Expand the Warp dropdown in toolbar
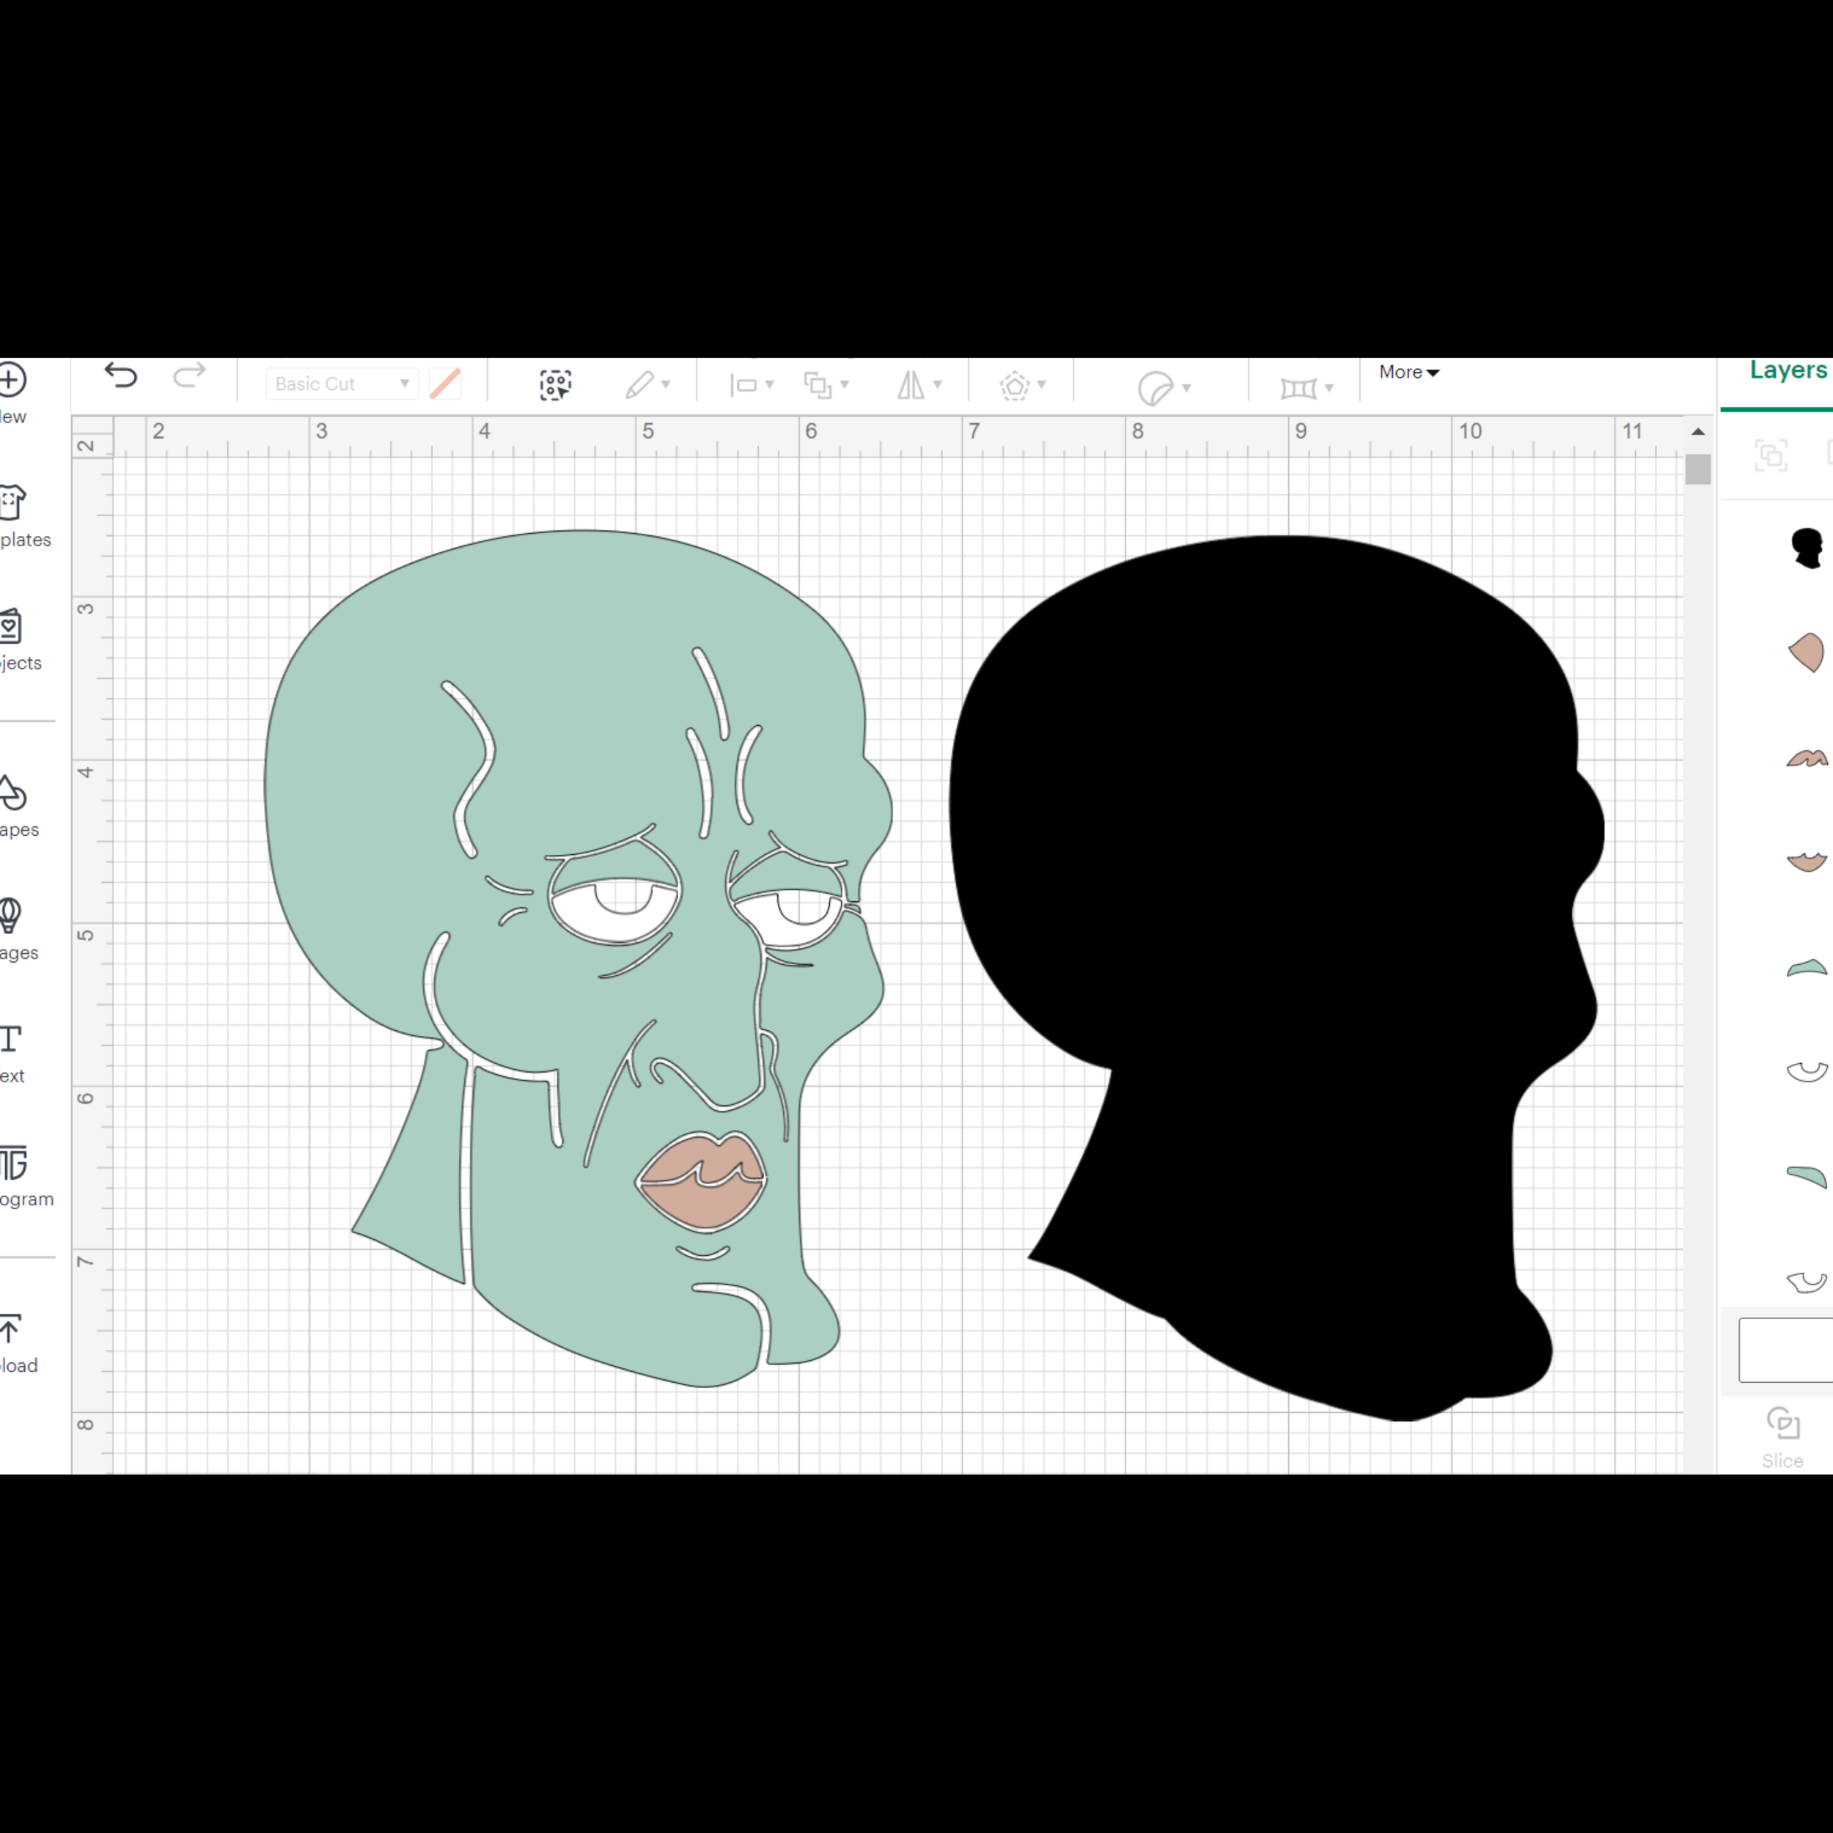 click(1307, 387)
